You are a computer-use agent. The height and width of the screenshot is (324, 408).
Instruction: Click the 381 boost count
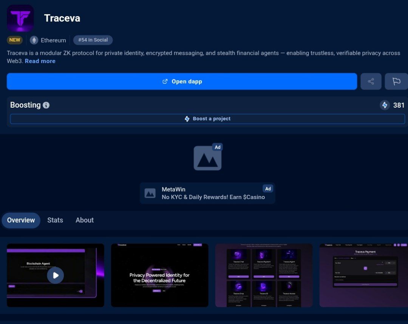[x=399, y=105]
